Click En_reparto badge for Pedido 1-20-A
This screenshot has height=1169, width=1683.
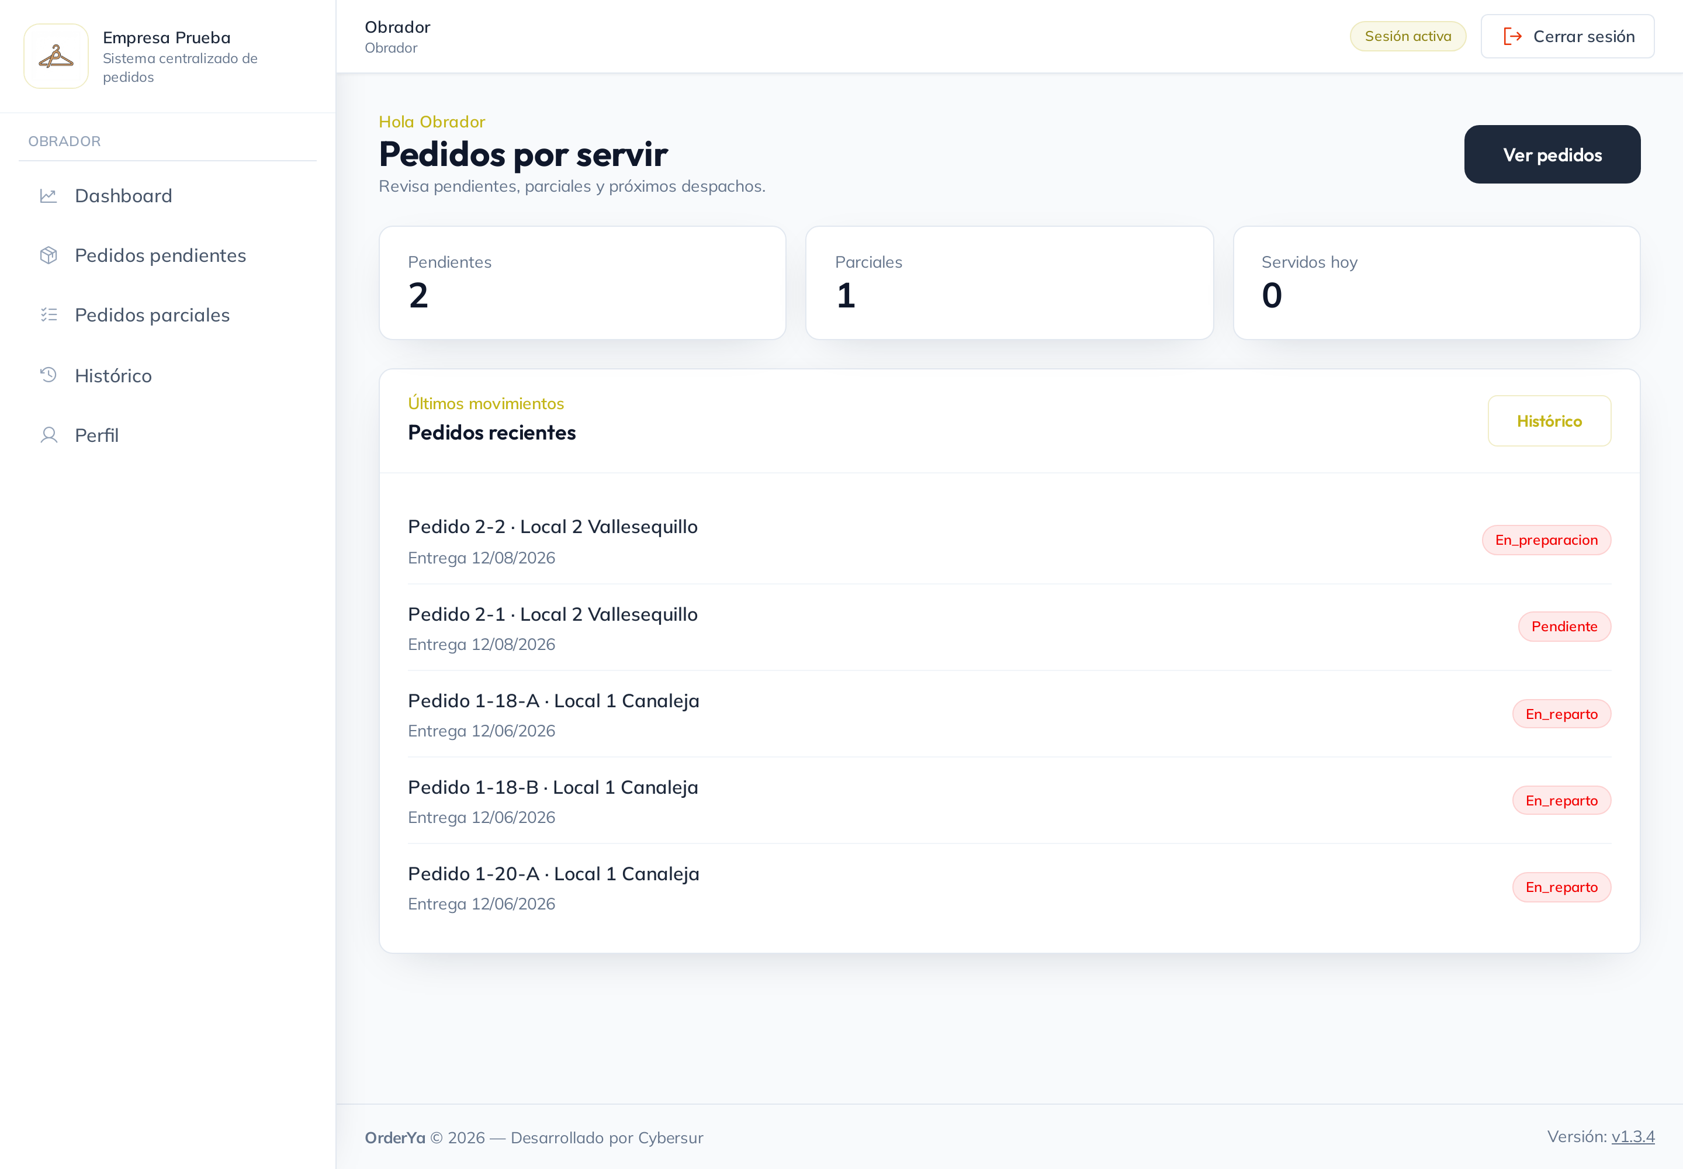pos(1561,887)
